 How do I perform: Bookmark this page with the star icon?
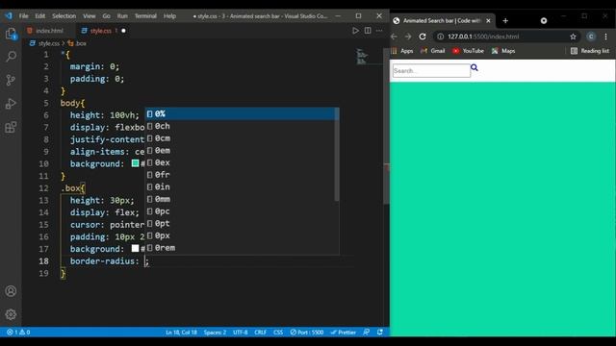(x=574, y=37)
